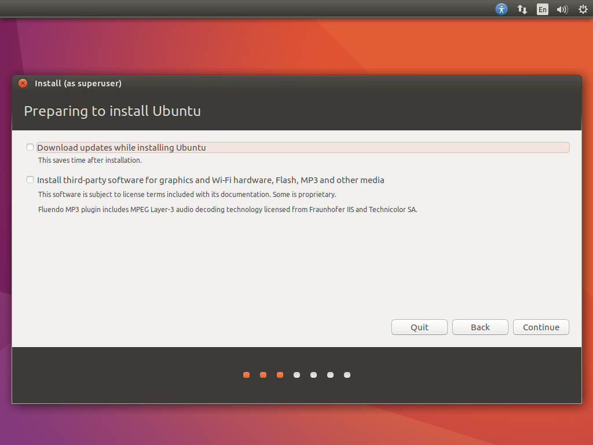This screenshot has width=593, height=445.
Task: Open the system gear session menu
Action: point(583,9)
